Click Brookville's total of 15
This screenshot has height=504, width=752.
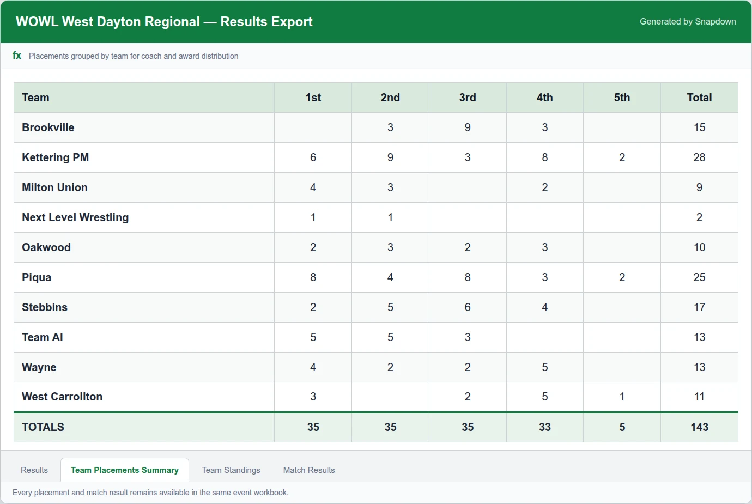click(x=700, y=127)
